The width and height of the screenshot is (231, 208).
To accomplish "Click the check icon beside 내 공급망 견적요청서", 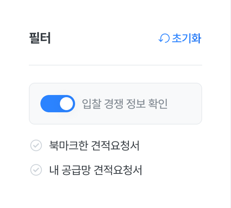I will (x=36, y=170).
